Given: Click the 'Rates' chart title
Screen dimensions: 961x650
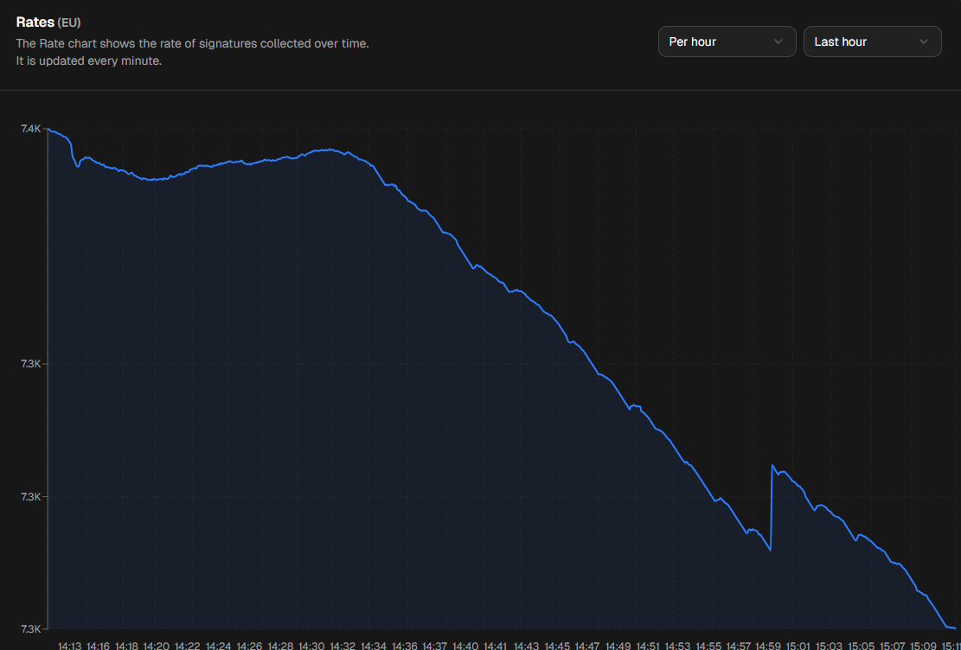Looking at the screenshot, I should tap(35, 22).
